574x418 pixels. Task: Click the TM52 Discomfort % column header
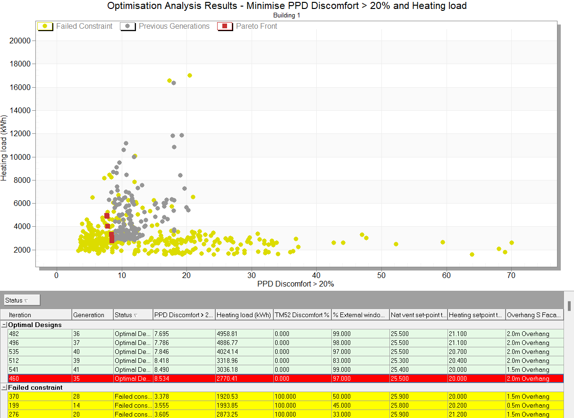[302, 315]
